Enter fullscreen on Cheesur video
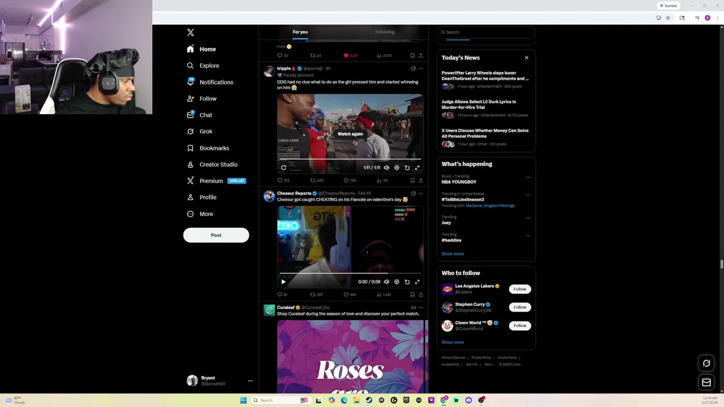 point(417,282)
